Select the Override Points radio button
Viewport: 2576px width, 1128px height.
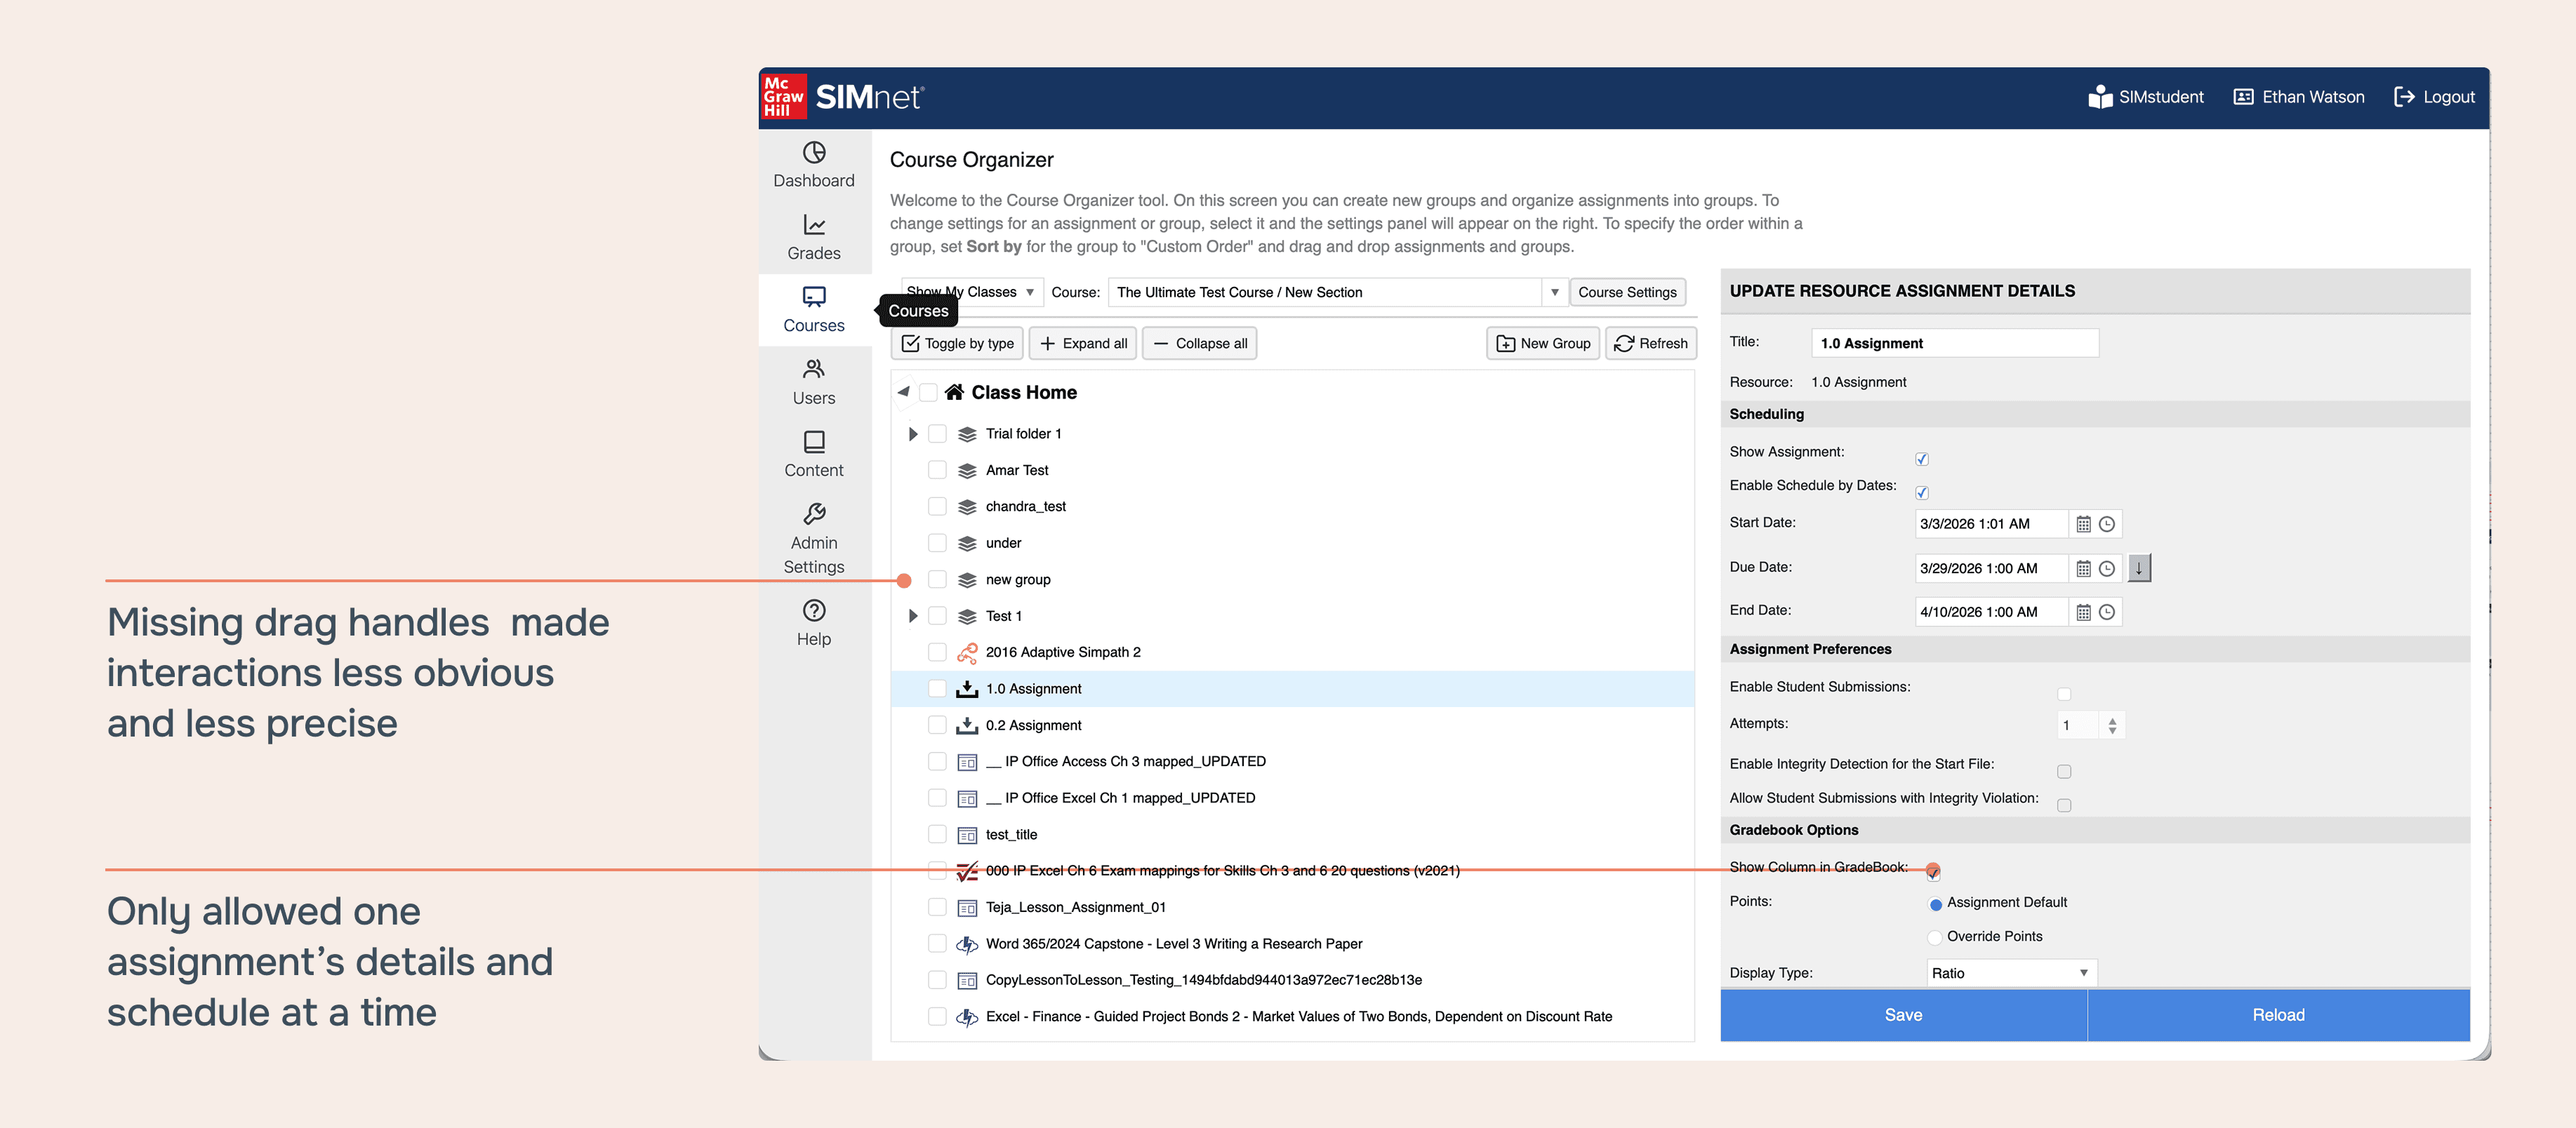(x=1934, y=937)
